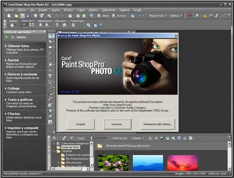Click the home icon in Learning Center
The width and height of the screenshot is (234, 178).
[13, 37]
